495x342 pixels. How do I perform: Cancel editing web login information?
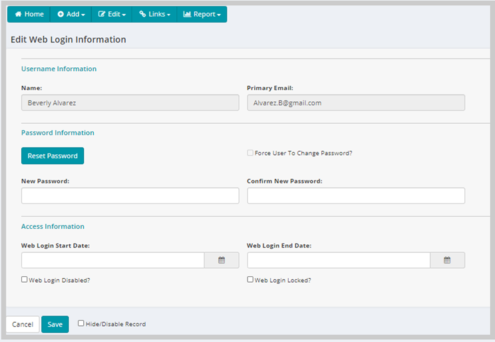tap(23, 324)
